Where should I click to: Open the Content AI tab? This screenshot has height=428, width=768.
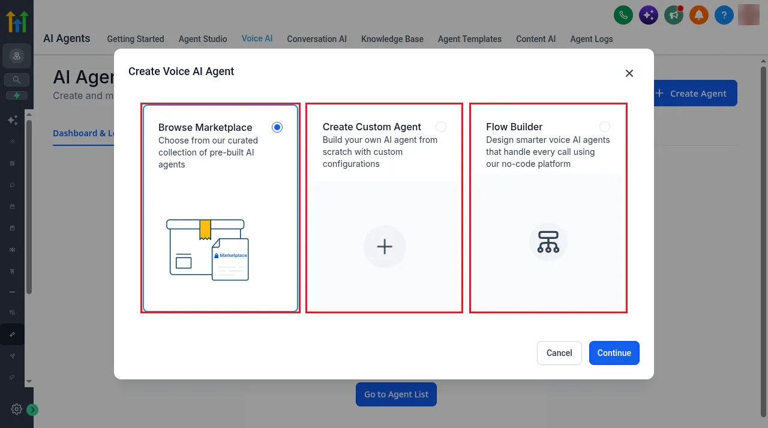[x=536, y=39]
